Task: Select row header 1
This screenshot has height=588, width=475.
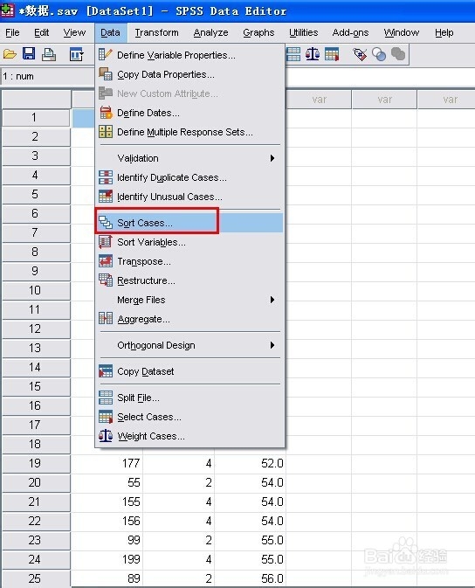Action: [36, 117]
